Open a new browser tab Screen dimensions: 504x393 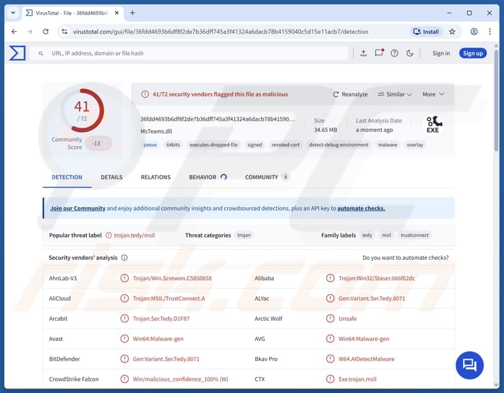[133, 13]
